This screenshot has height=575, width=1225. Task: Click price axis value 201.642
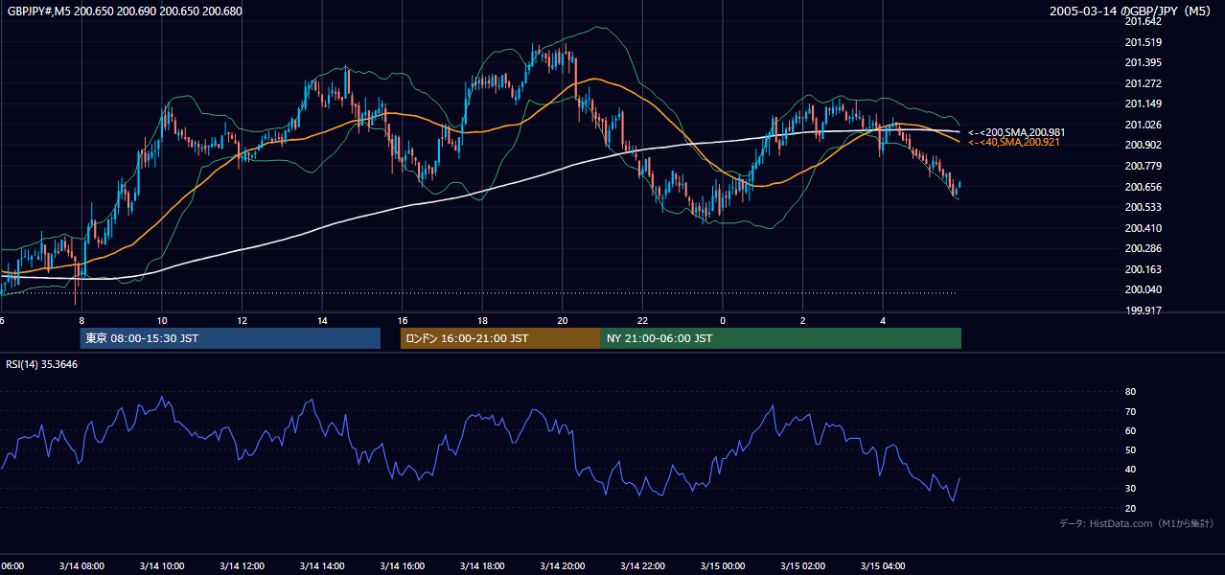(x=1144, y=21)
